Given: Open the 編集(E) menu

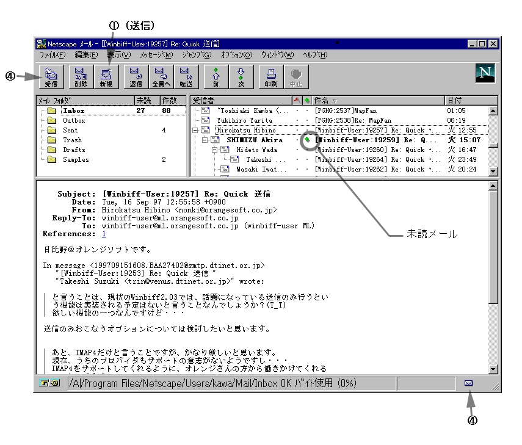Looking at the screenshot, I should (86, 55).
